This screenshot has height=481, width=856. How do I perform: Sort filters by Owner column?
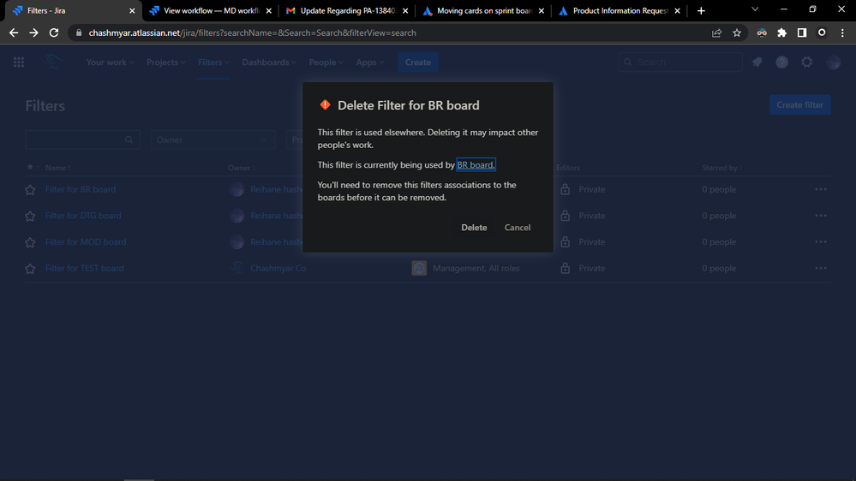(x=242, y=168)
